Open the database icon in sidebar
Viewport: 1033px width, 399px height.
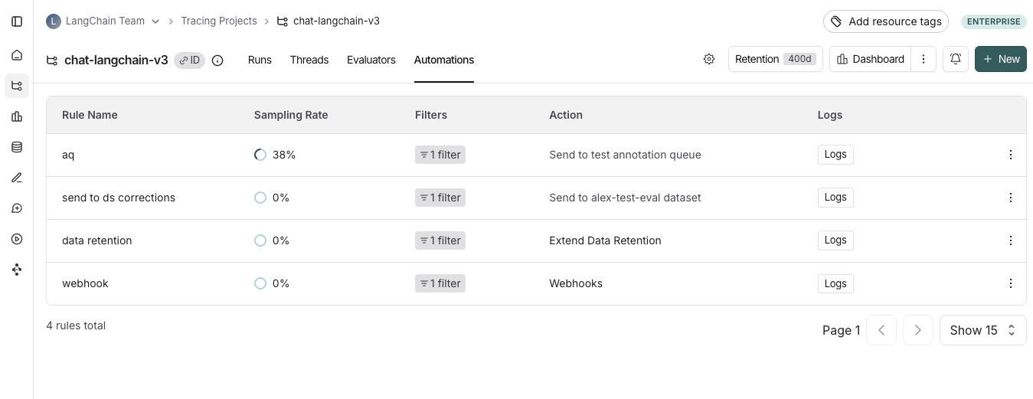pos(17,147)
